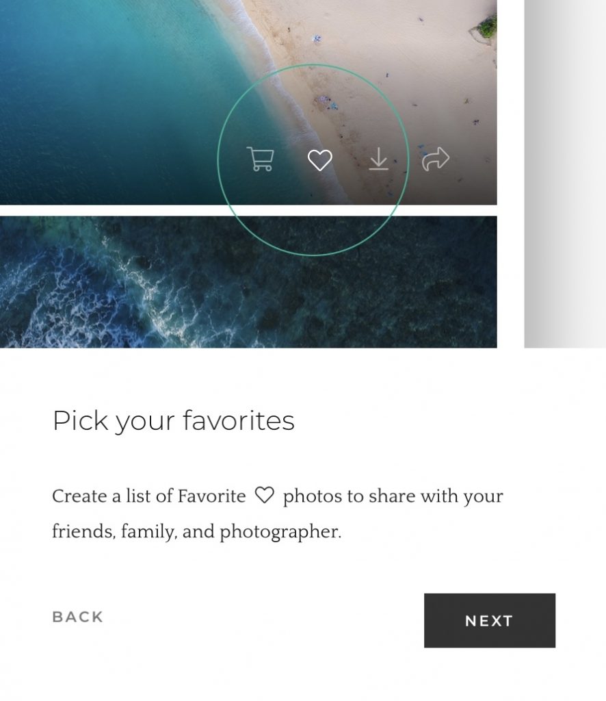Click the shopping cart icon on photo
The image size is (606, 701).
261,159
